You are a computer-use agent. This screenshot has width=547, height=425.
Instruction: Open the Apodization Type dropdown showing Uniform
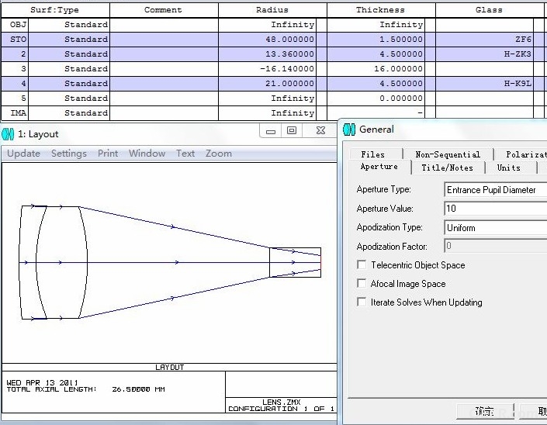pyautogui.click(x=495, y=228)
